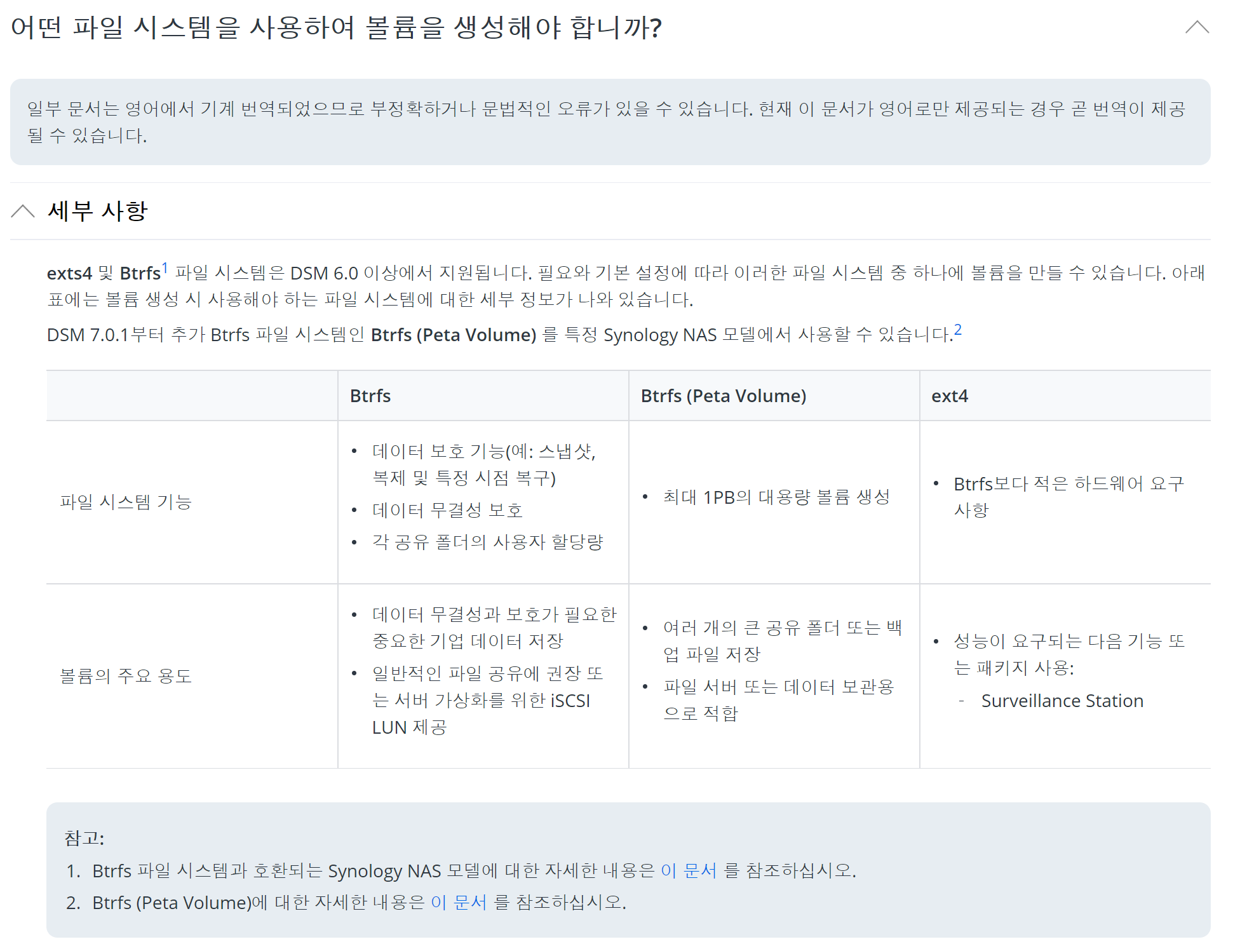Click the Surveillance Station list item

coord(1061,701)
